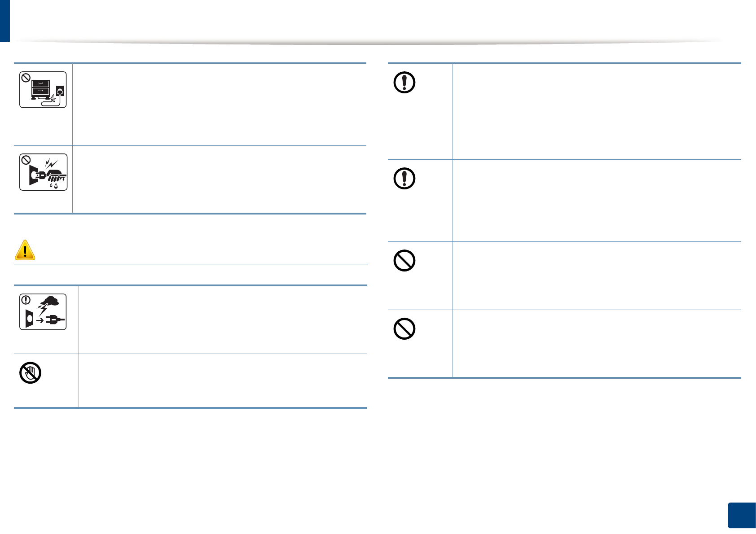756x534 pixels.
Task: Click the blue tab in top-left corner
Action: point(4,21)
